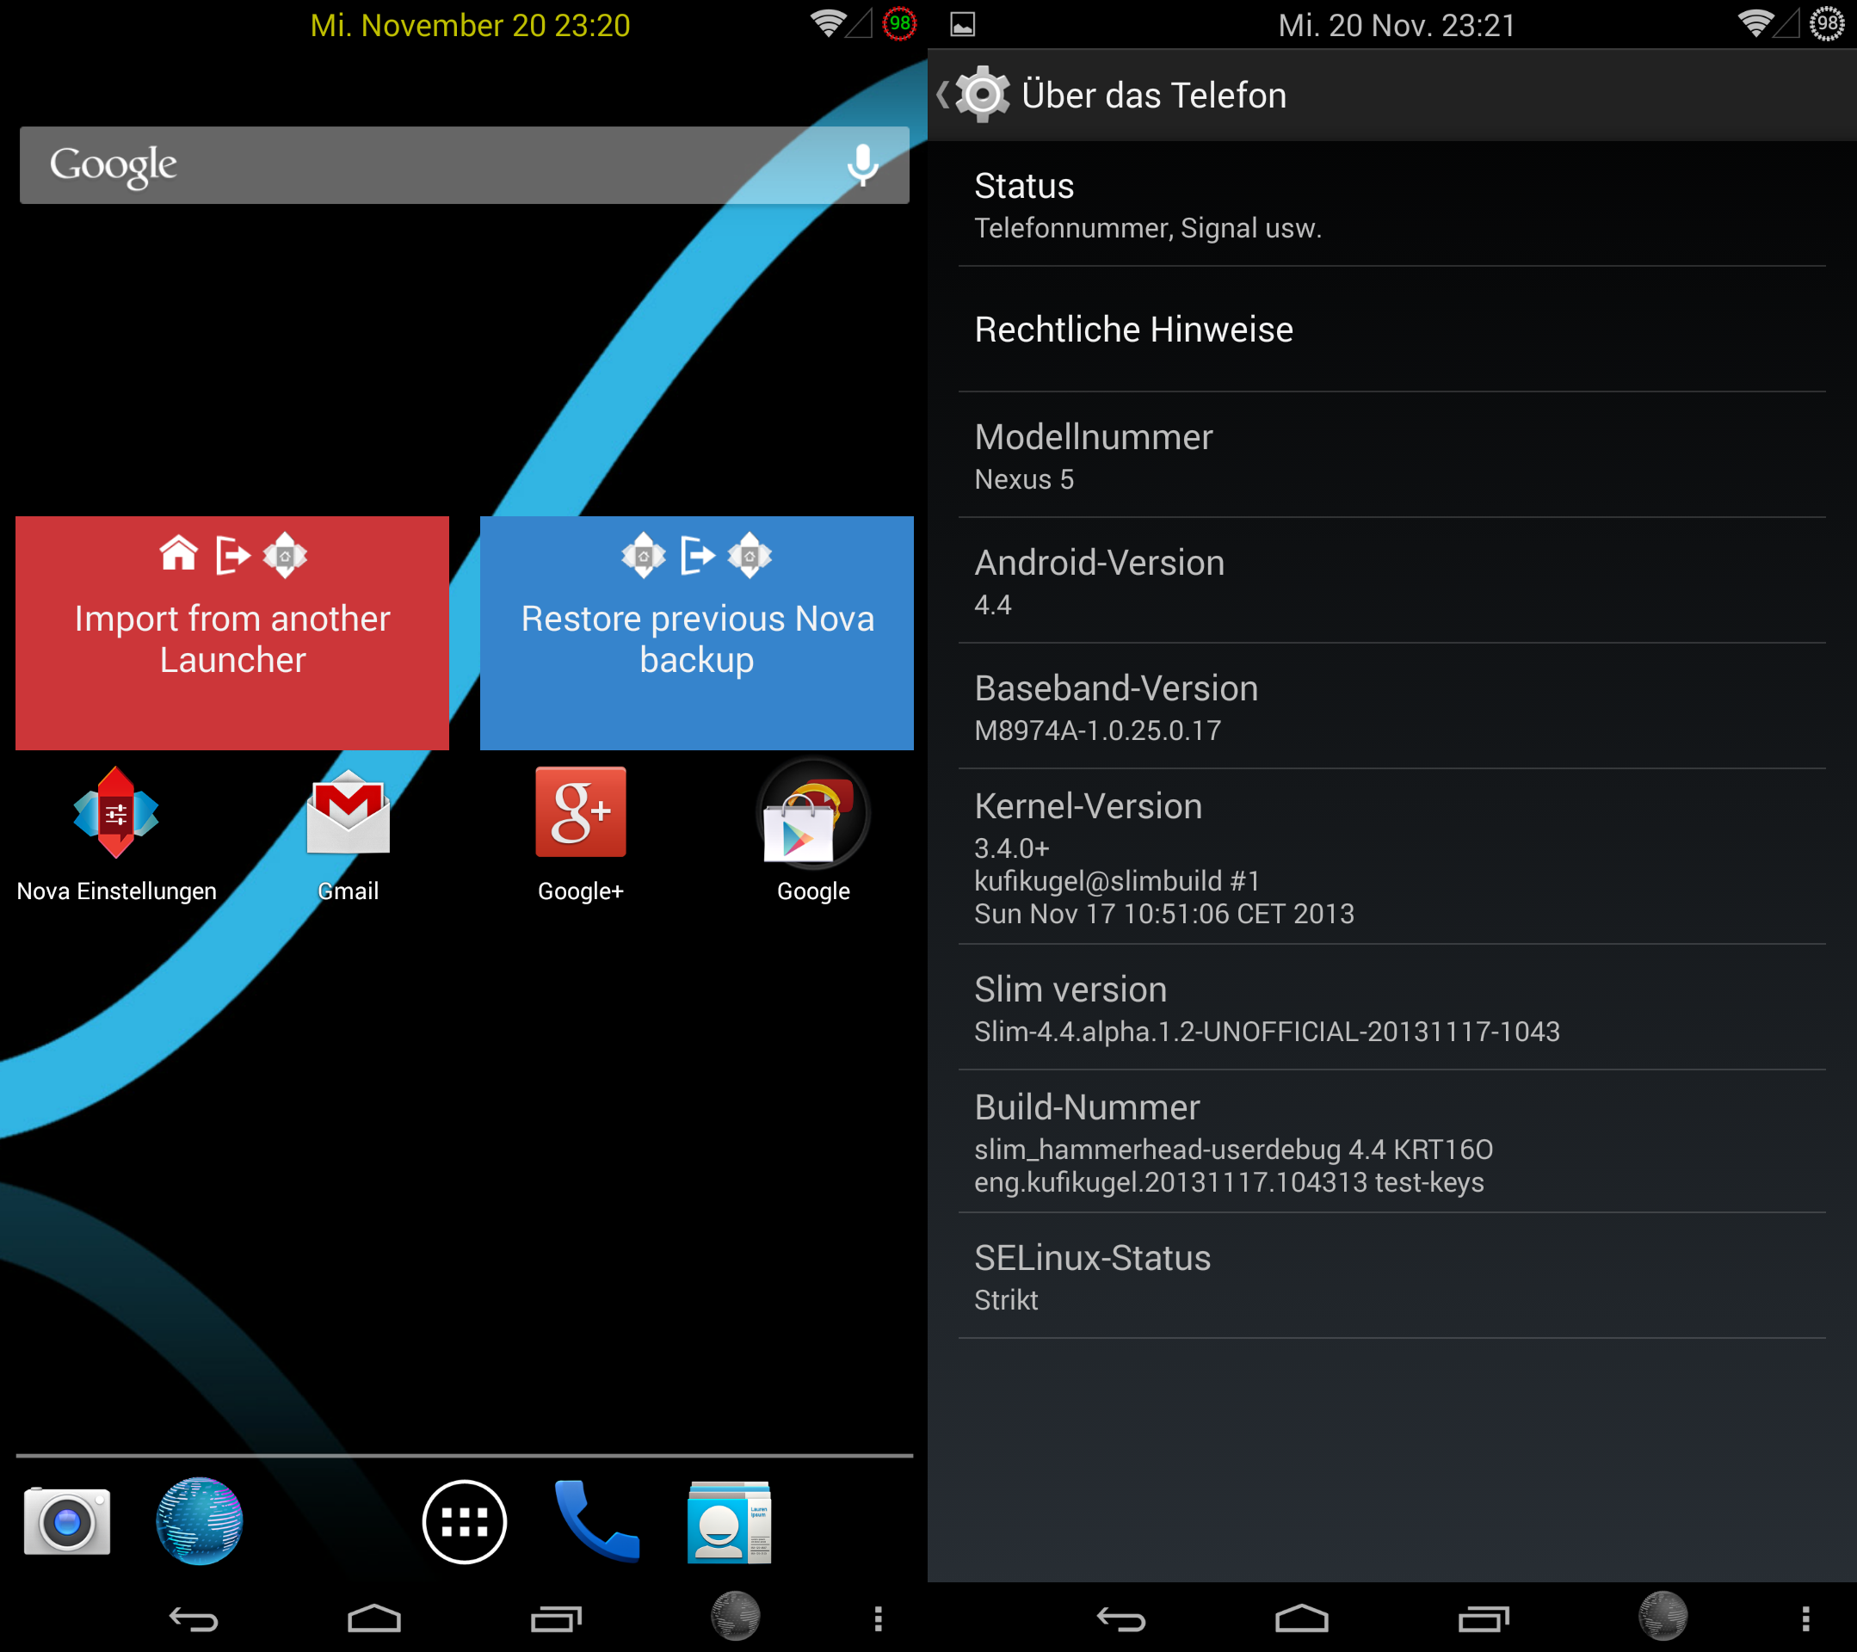Image resolution: width=1857 pixels, height=1652 pixels.
Task: Launch the browser globe icon in the dock
Action: (x=199, y=1521)
